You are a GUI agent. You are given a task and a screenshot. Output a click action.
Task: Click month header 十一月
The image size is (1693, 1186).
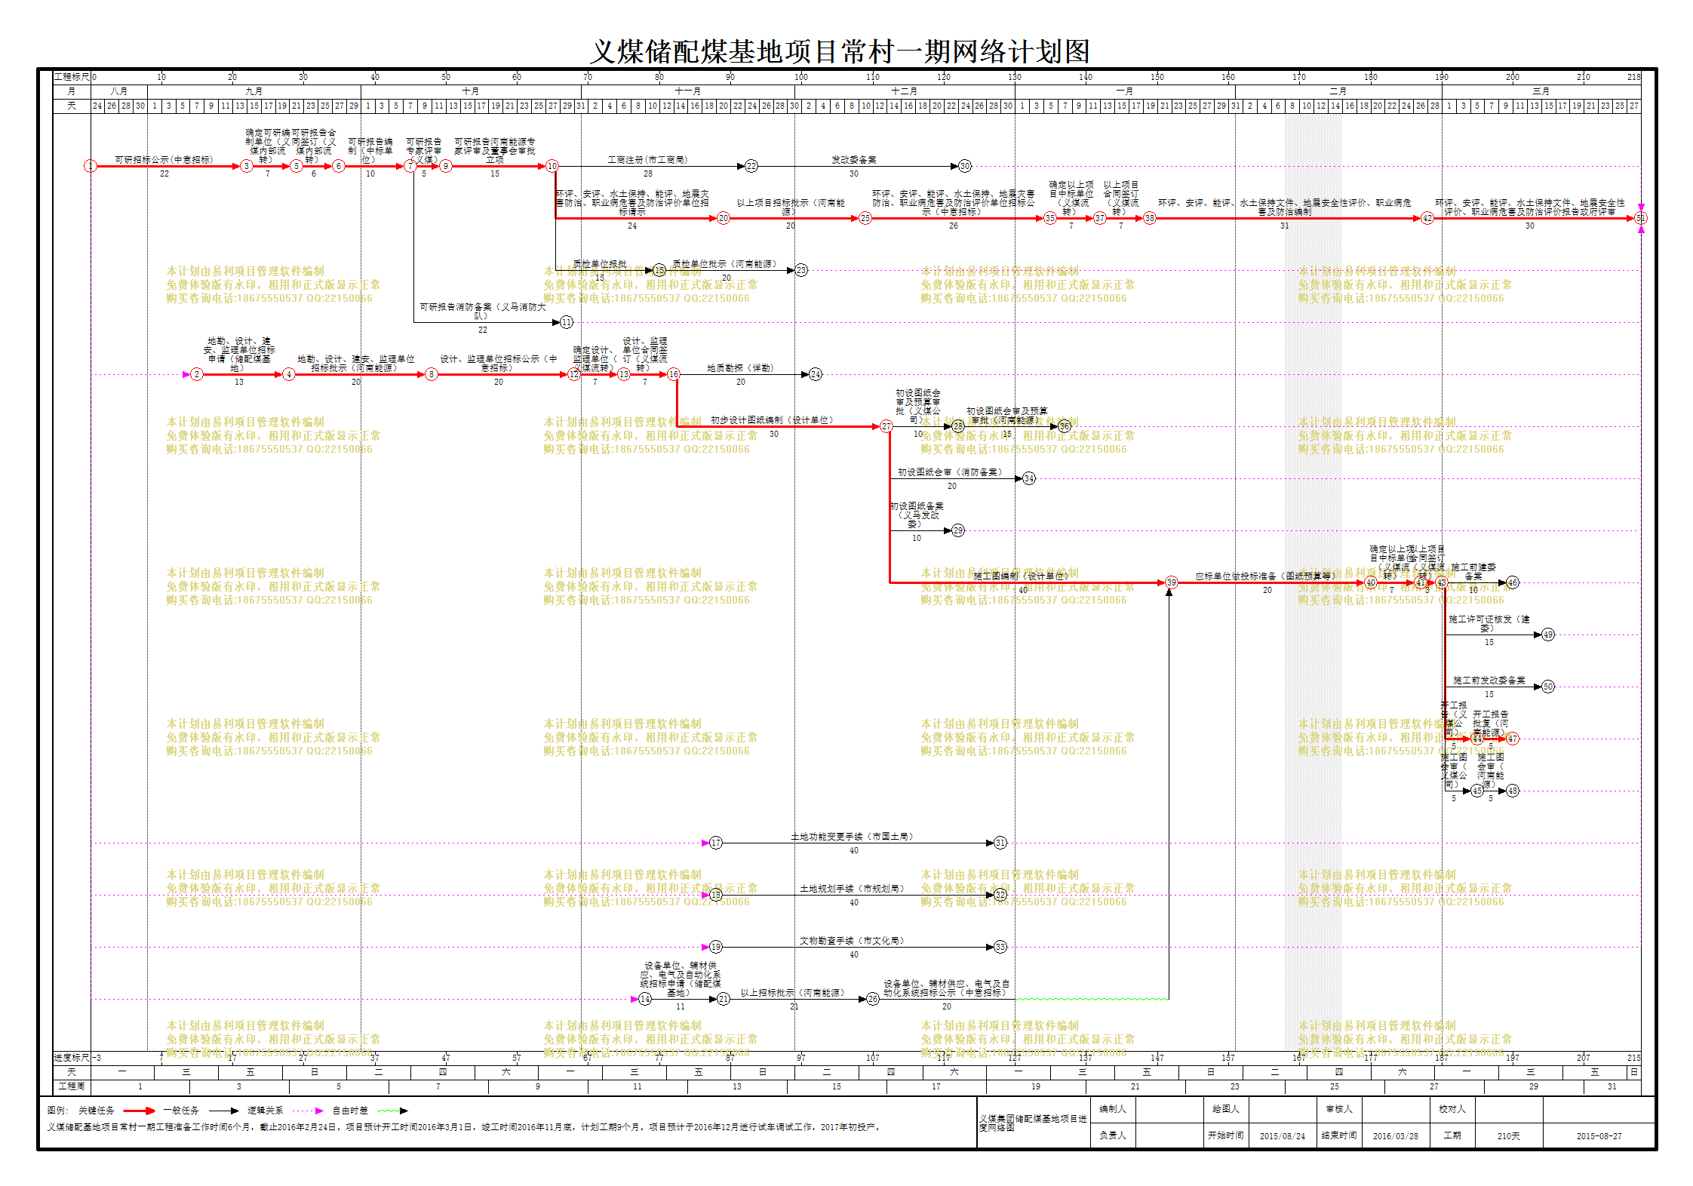coord(687,91)
